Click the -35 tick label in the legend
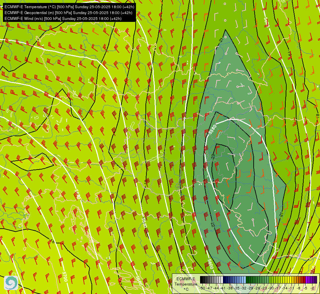The image size is (320, 294). [237, 288]
